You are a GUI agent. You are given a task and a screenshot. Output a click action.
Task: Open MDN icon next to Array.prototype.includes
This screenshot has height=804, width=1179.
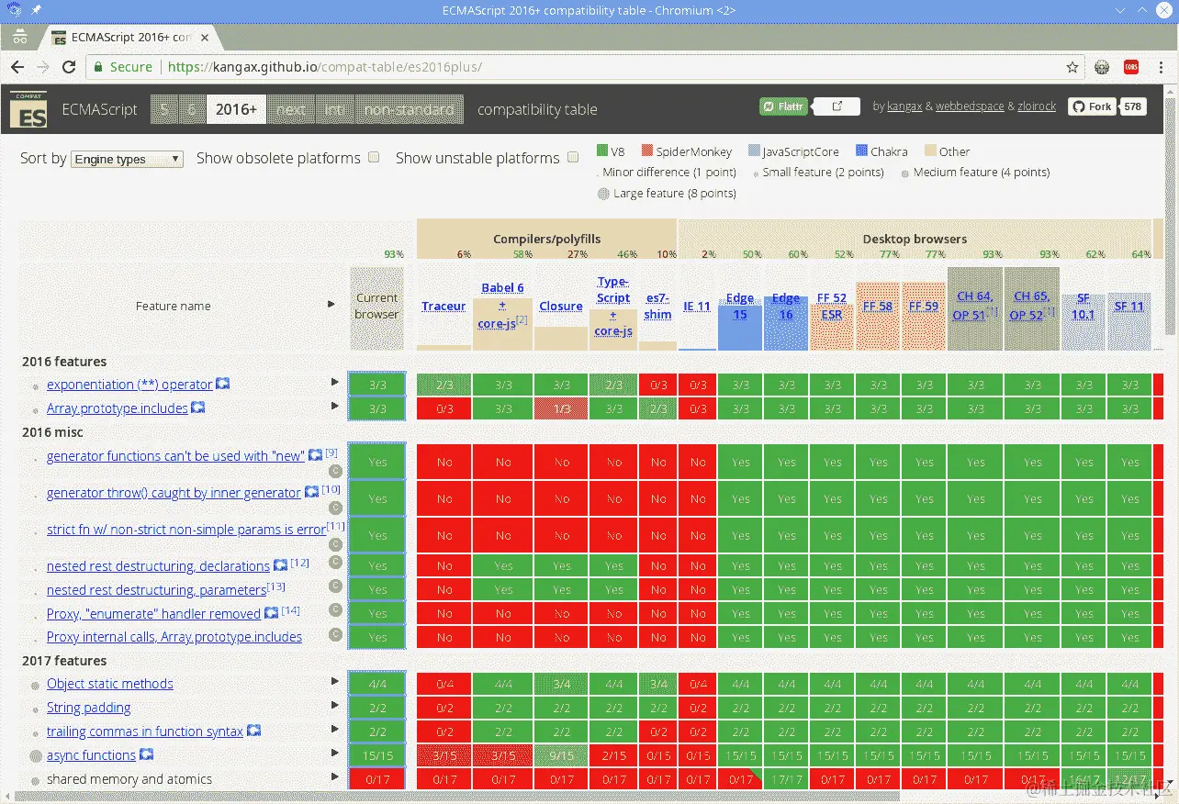click(x=198, y=408)
